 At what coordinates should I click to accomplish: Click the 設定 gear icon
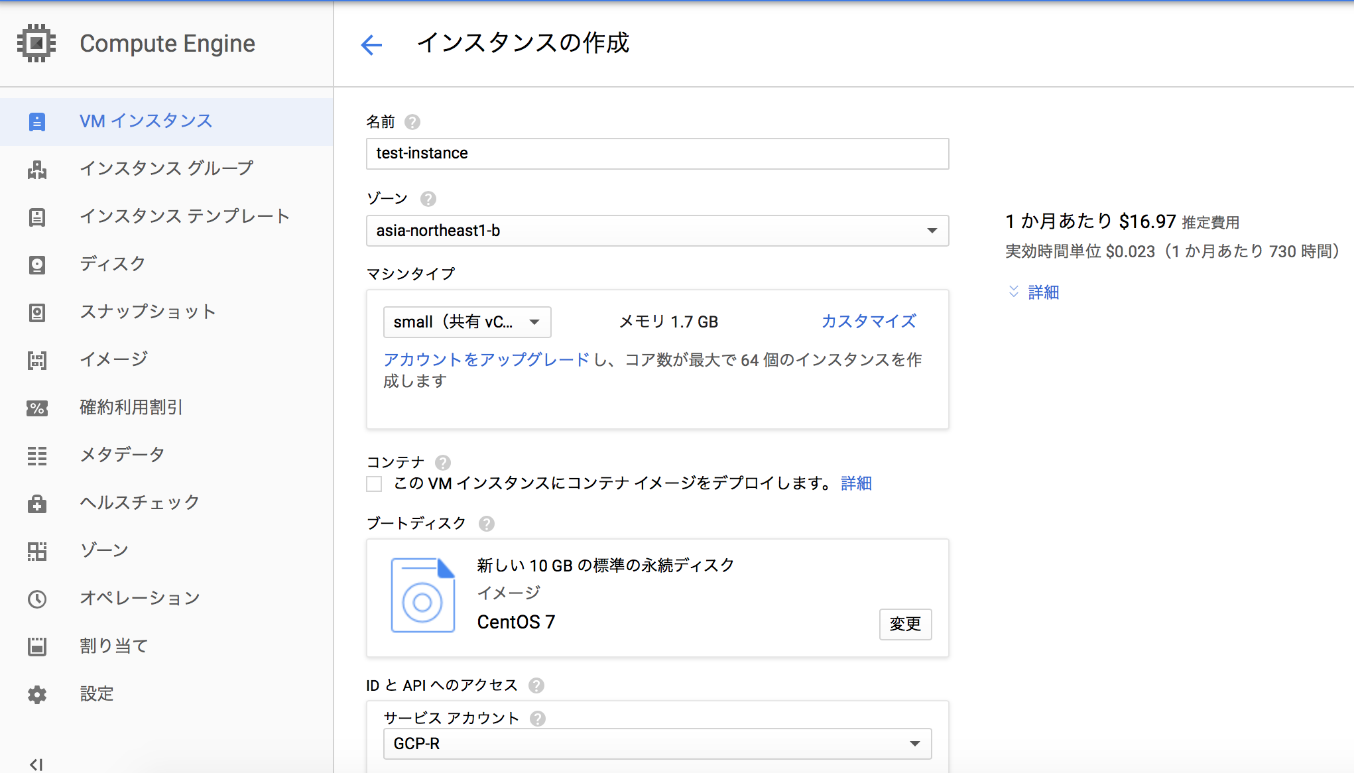click(x=37, y=695)
